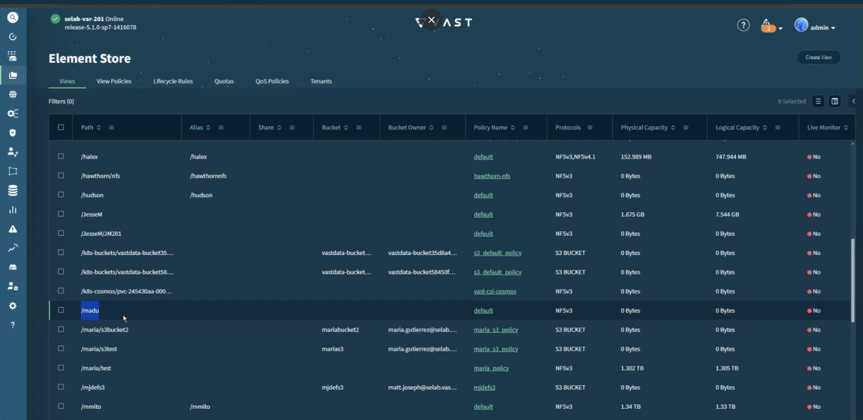Open the question mark sidebar icon

(x=13, y=325)
